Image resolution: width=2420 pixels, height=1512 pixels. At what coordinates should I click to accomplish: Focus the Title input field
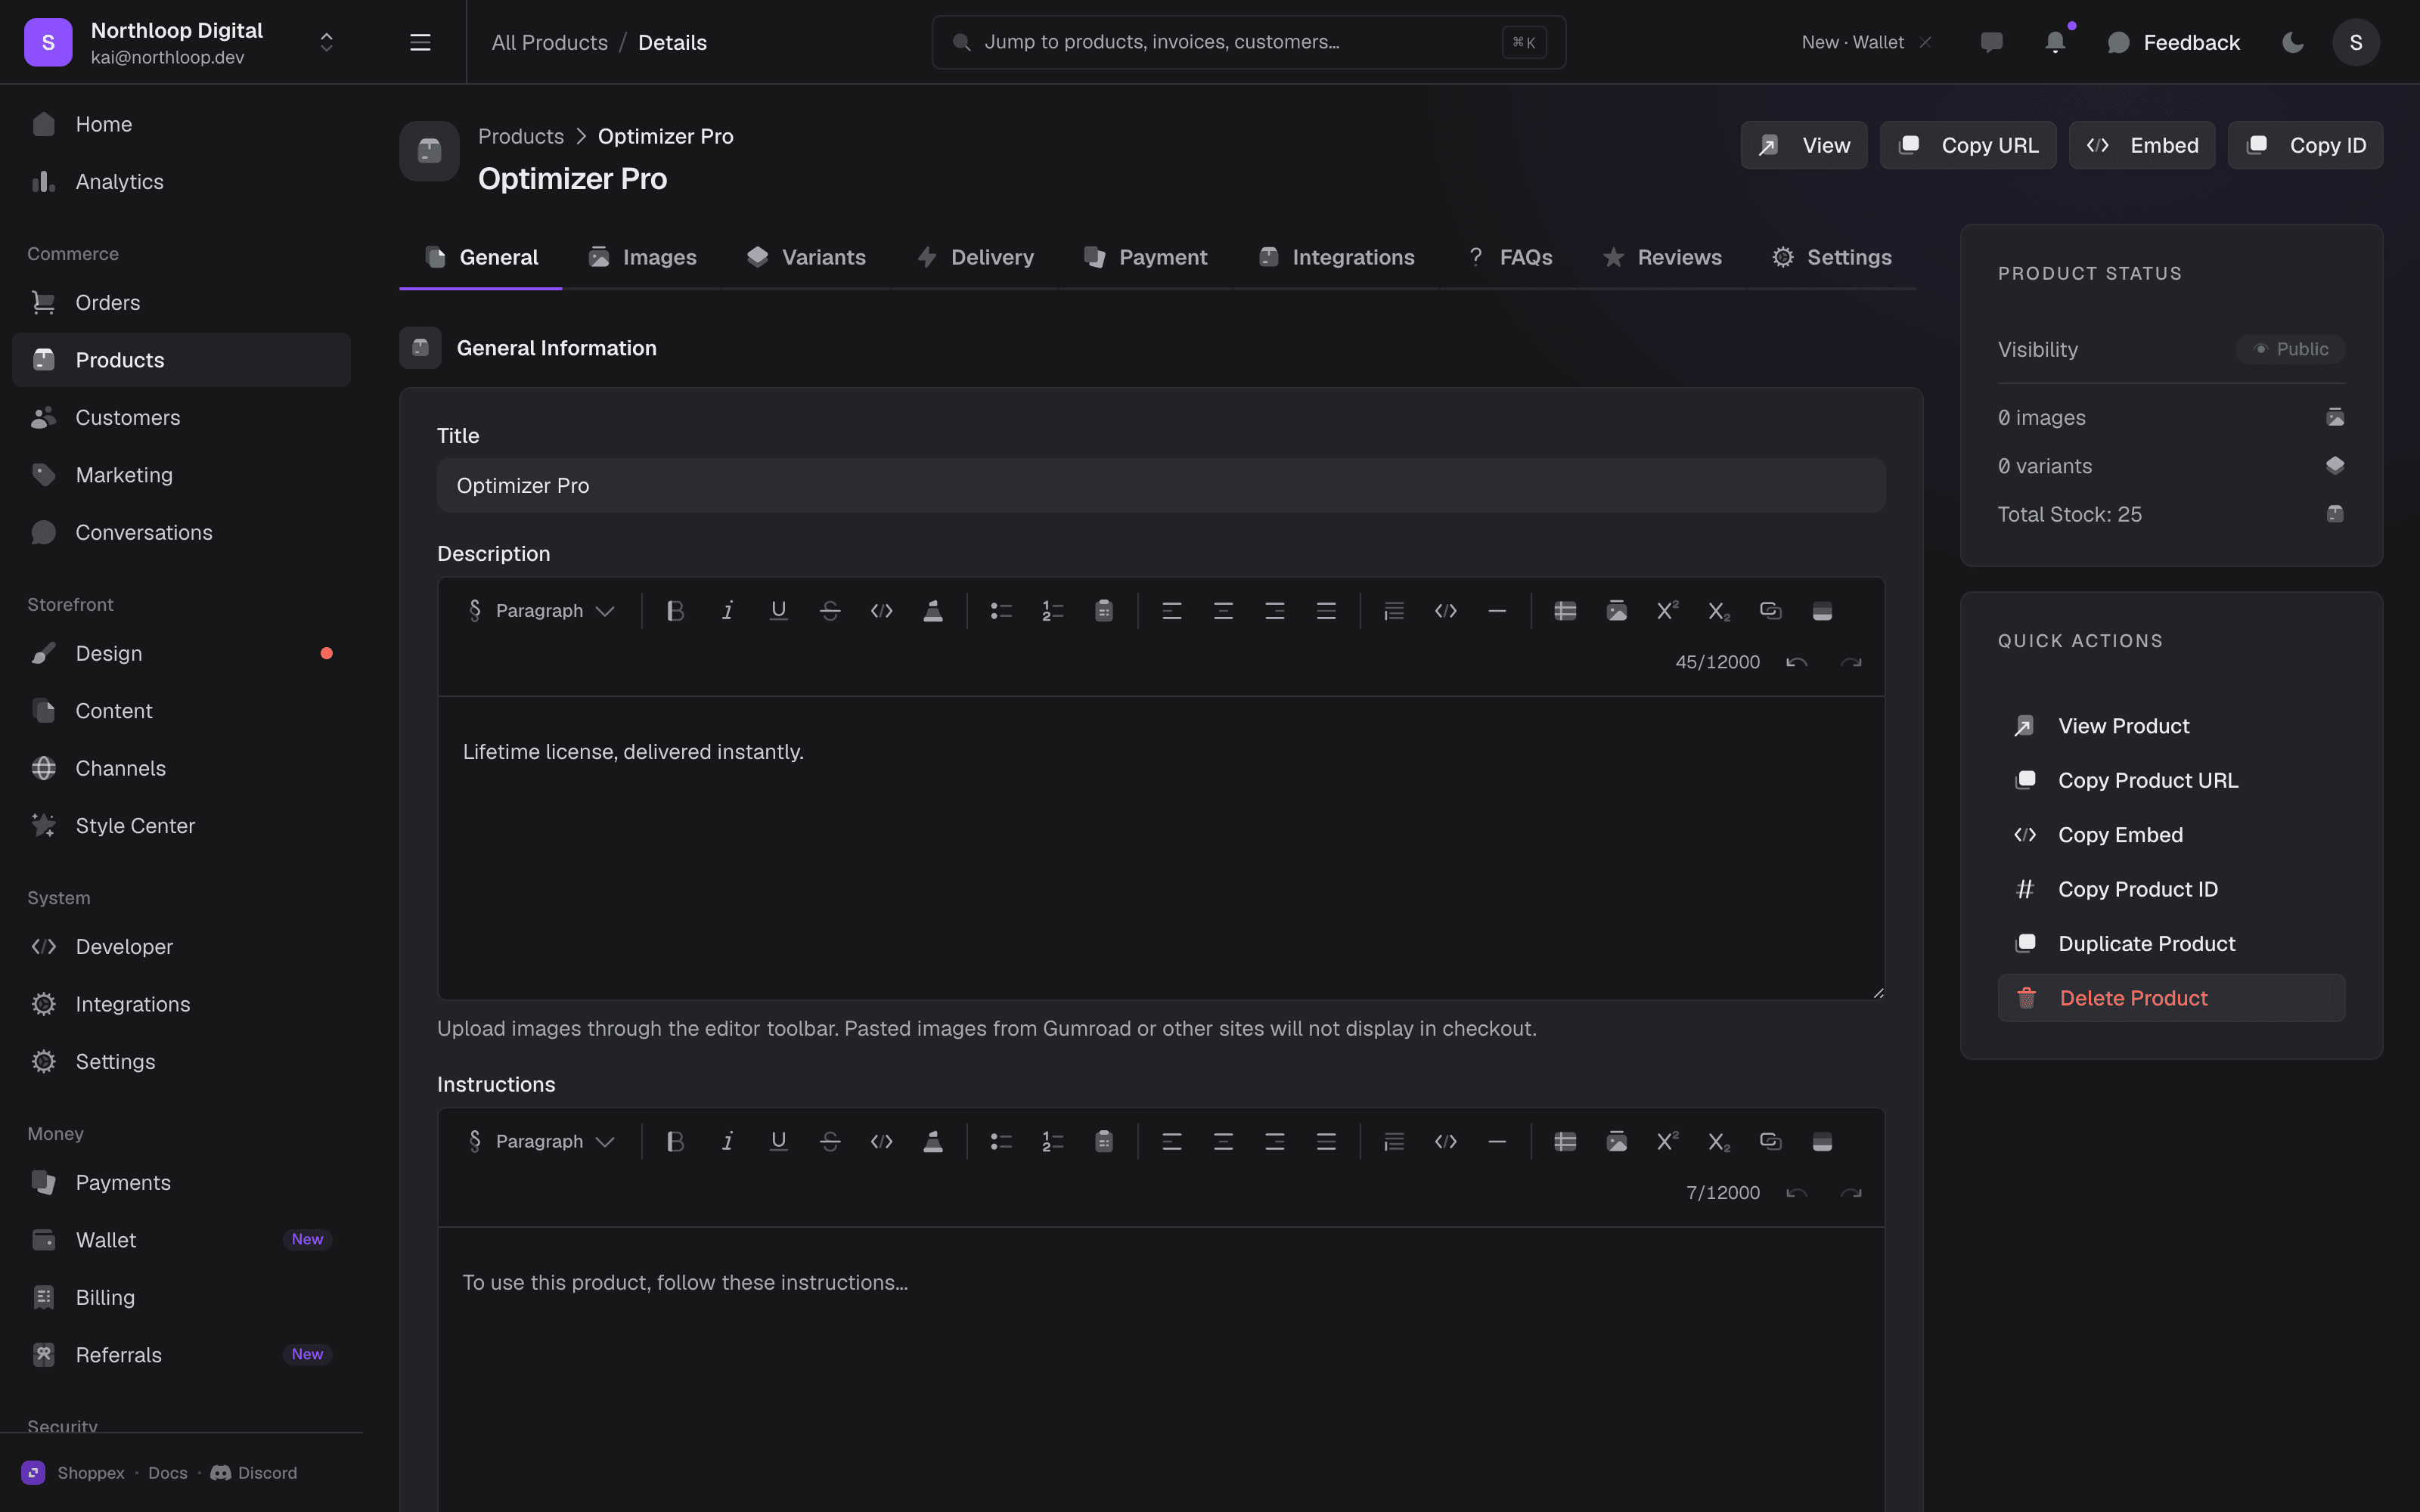1161,486
